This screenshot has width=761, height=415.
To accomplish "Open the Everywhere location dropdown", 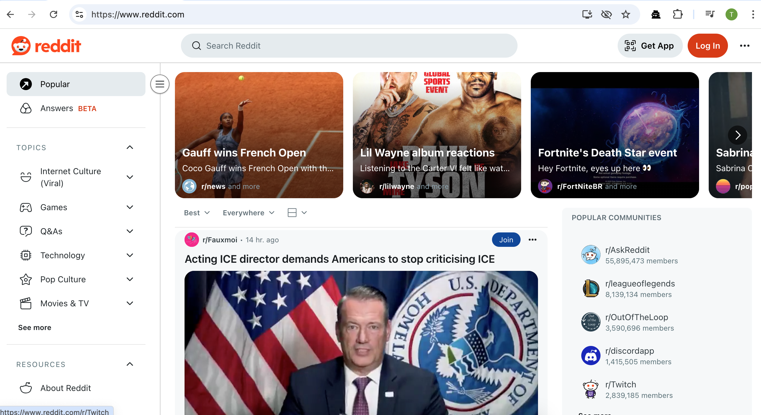I will [249, 213].
